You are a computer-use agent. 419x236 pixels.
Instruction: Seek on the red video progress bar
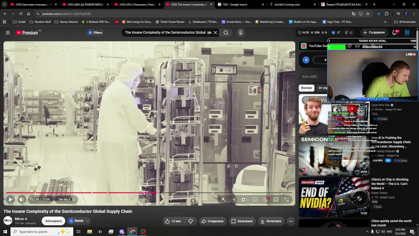149,193
